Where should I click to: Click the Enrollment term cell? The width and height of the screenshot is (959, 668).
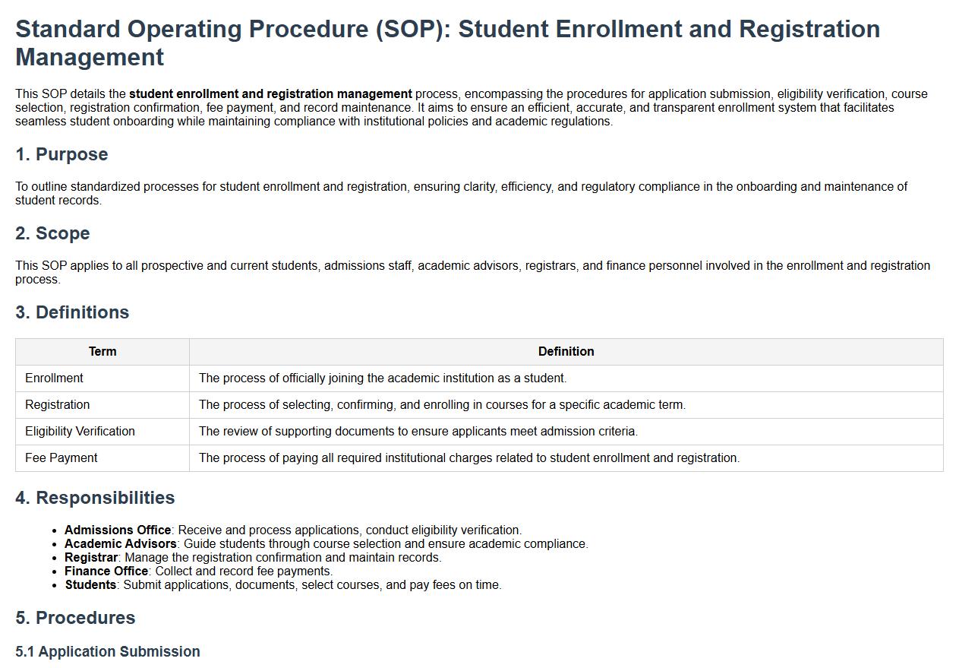pos(54,378)
